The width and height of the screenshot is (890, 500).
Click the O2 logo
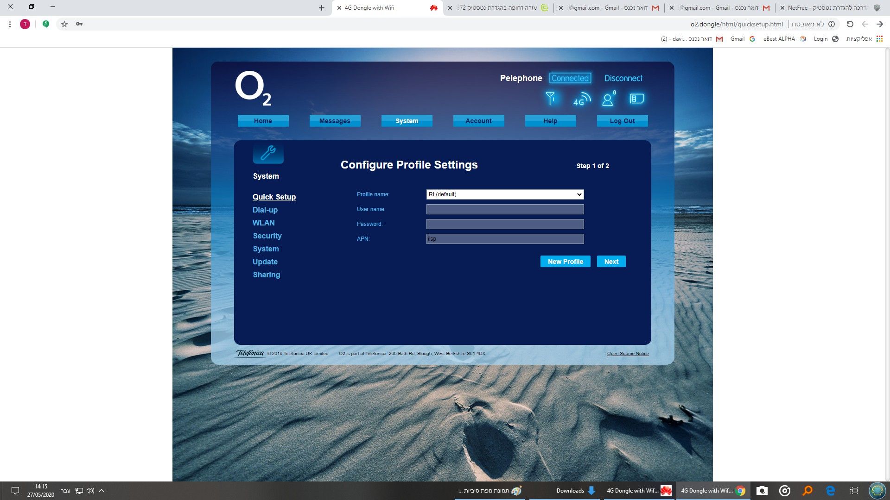pos(253,87)
